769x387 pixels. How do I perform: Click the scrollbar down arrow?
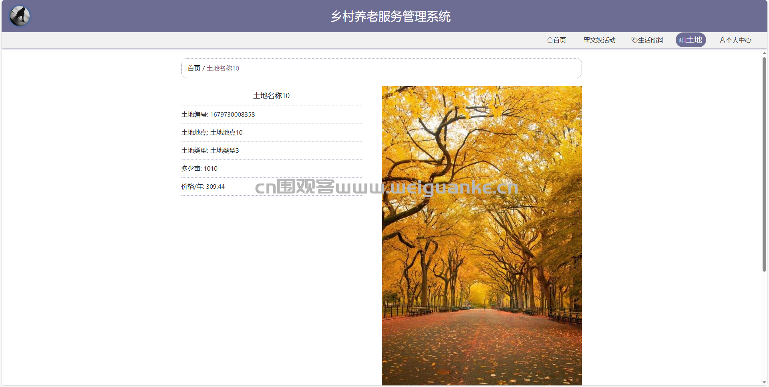(x=764, y=383)
